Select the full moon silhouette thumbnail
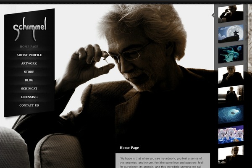Image resolution: width=252 pixels, height=168 pixels. pyautogui.click(x=231, y=34)
